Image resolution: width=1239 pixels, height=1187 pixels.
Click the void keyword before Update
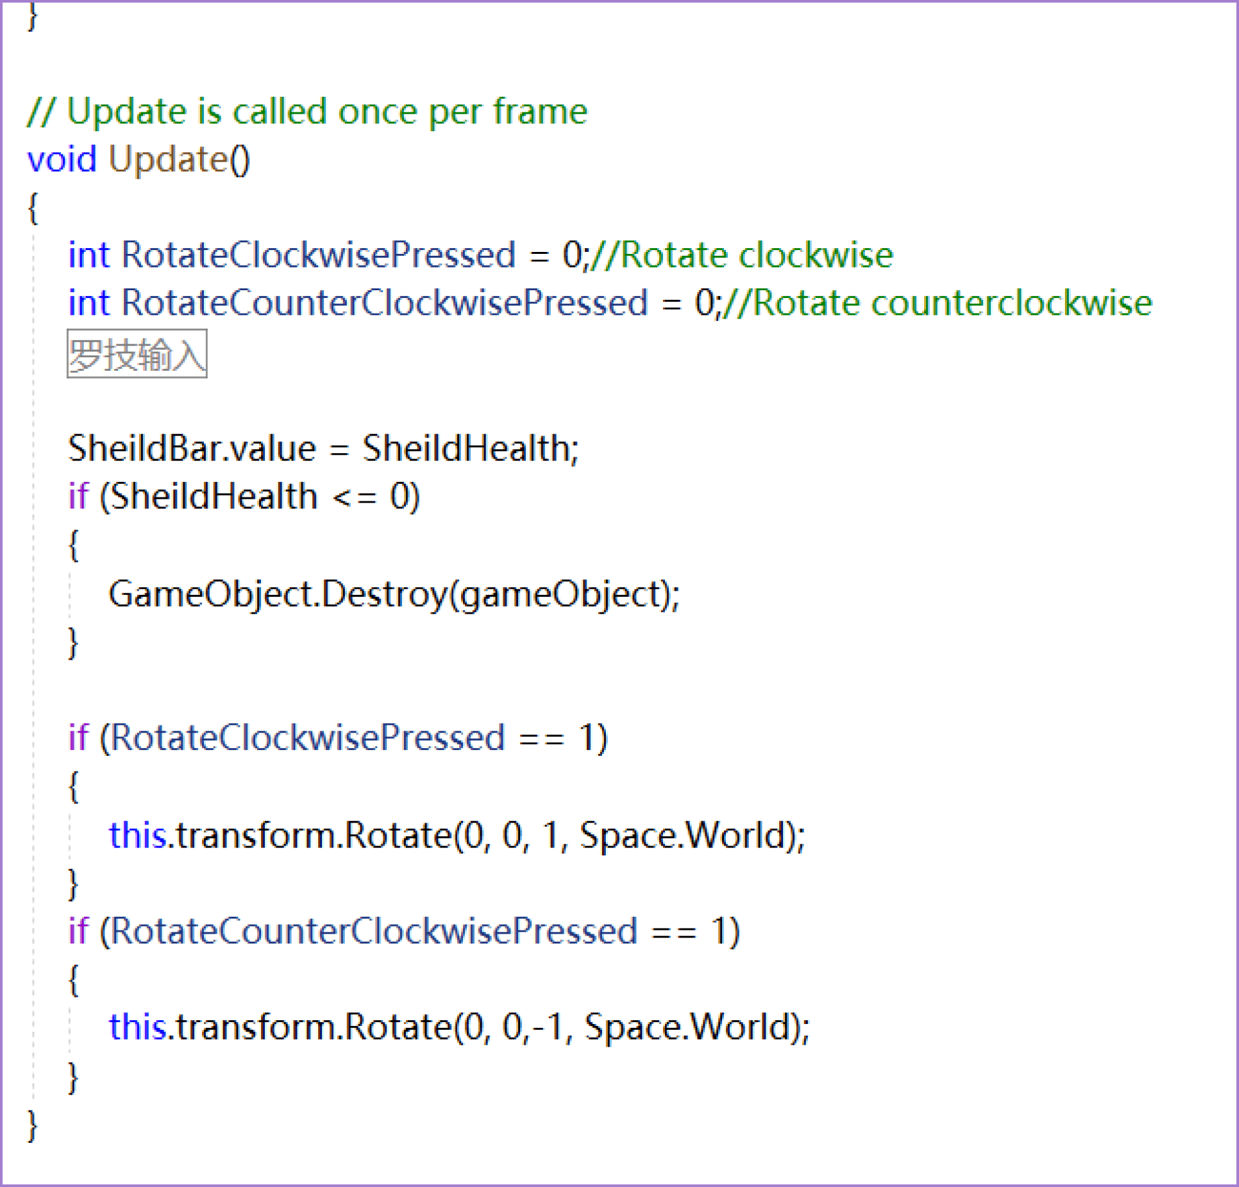(x=62, y=159)
